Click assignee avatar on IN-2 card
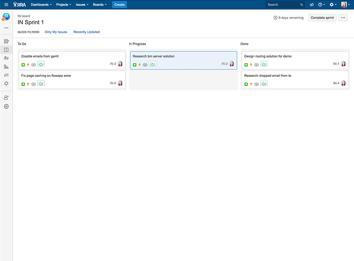 pos(232,64)
